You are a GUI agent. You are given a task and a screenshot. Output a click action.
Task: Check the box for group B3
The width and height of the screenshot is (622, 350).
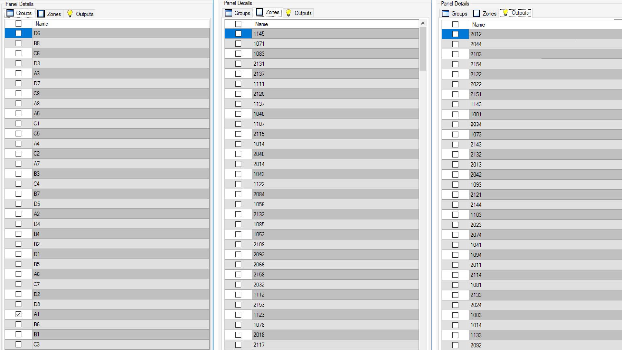tap(18, 174)
